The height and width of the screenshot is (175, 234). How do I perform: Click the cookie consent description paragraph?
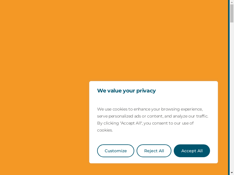click(152, 120)
